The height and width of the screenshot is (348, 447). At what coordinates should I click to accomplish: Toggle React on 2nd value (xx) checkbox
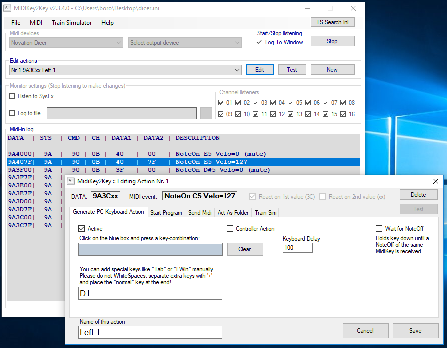tap(322, 197)
